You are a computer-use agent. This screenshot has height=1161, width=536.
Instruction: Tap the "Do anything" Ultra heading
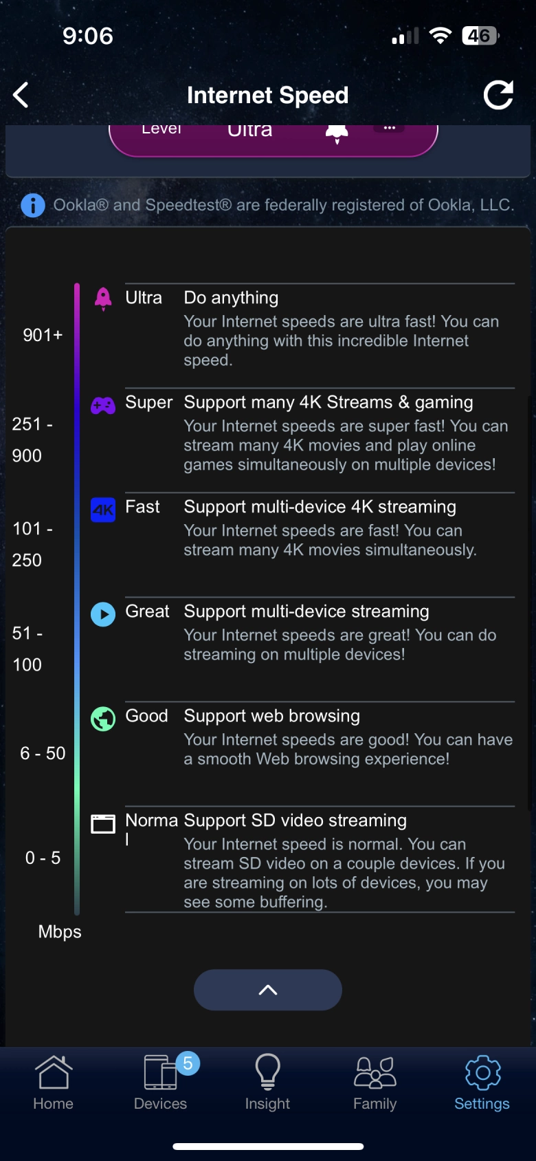tap(231, 298)
